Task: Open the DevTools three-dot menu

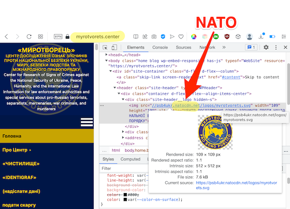Action: coord(276,47)
